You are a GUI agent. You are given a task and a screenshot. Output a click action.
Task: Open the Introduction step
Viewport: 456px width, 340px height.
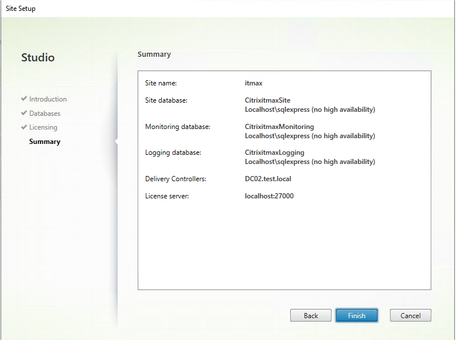[x=48, y=99]
